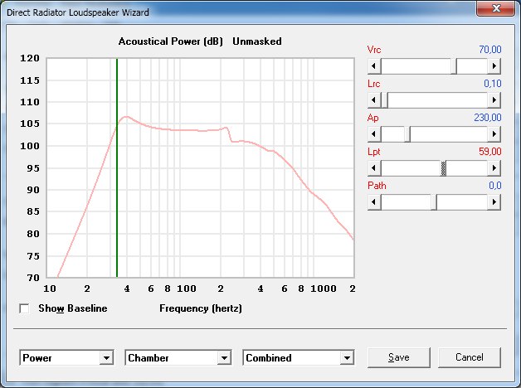The image size is (521, 388).
Task: Click the Lpt slider right arrow
Action: pyautogui.click(x=494, y=168)
